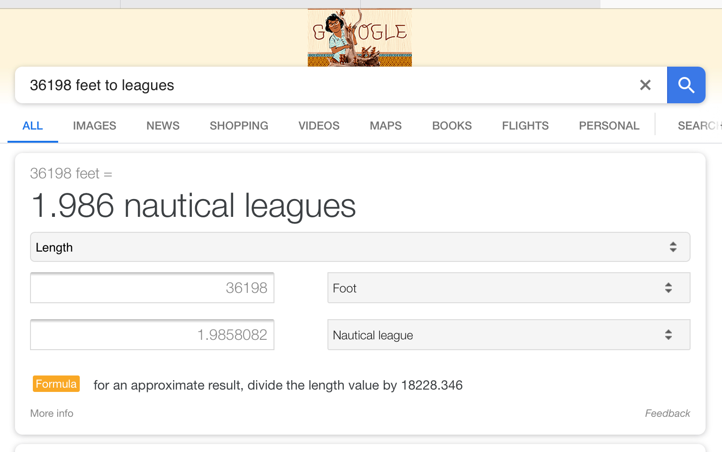Go to the Books tab
Screen dimensions: 722x452
(452, 126)
